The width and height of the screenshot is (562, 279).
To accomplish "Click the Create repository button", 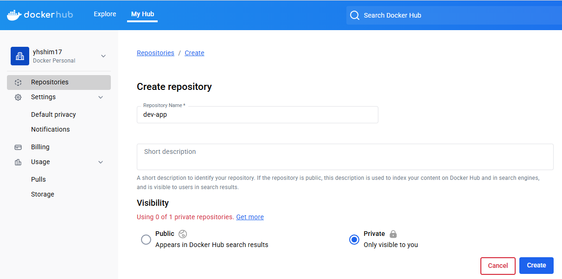I will [536, 266].
